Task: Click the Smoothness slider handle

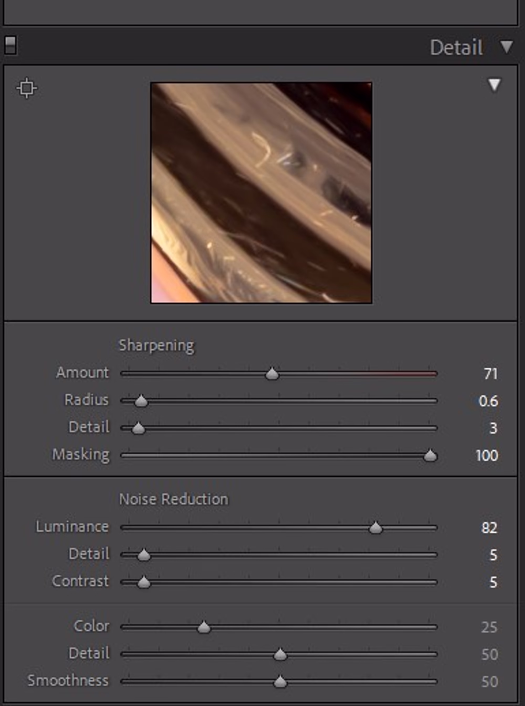Action: click(x=280, y=682)
